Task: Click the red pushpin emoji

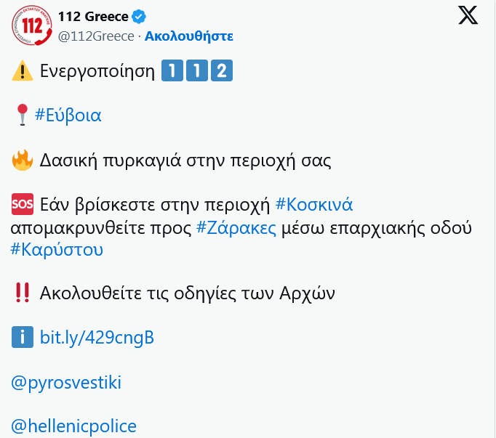Action: coord(22,115)
